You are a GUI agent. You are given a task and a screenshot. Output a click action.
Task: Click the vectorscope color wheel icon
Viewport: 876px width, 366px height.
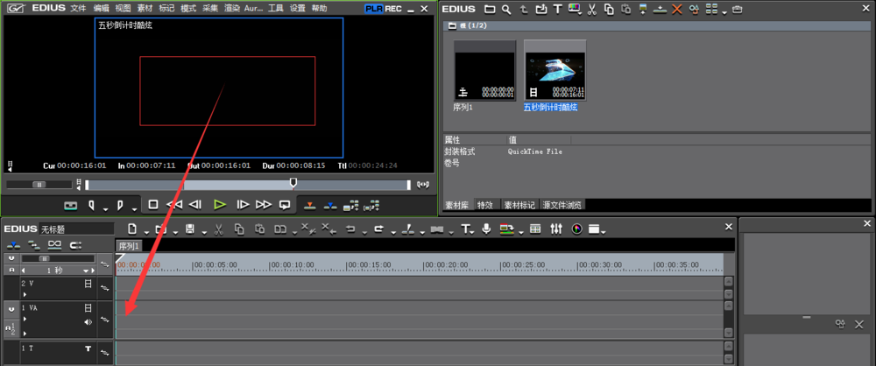pyautogui.click(x=576, y=229)
